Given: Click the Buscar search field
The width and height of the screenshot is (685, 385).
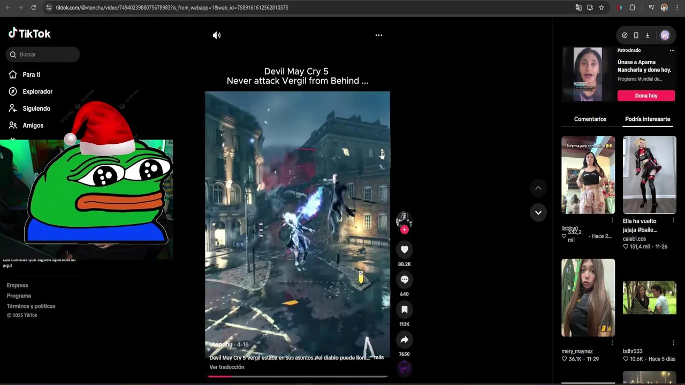Looking at the screenshot, I should point(43,55).
